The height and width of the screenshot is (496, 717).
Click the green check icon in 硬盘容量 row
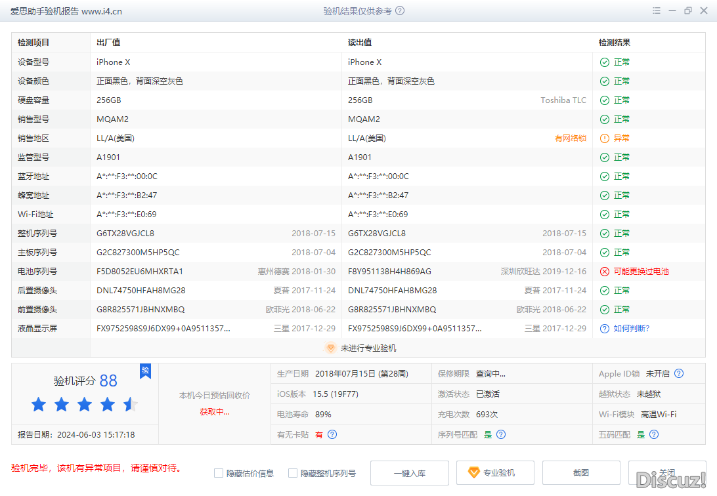[605, 100]
